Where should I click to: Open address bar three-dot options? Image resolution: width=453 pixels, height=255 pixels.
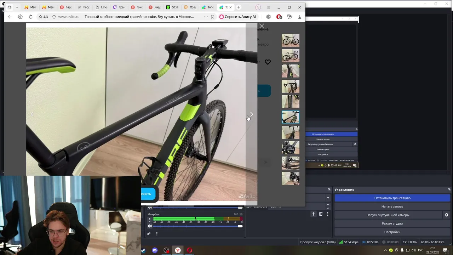206,17
